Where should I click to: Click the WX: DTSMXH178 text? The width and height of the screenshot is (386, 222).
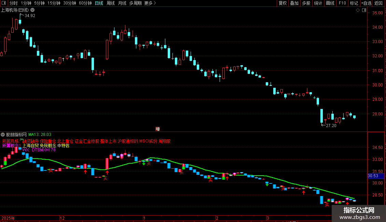tap(39, 150)
